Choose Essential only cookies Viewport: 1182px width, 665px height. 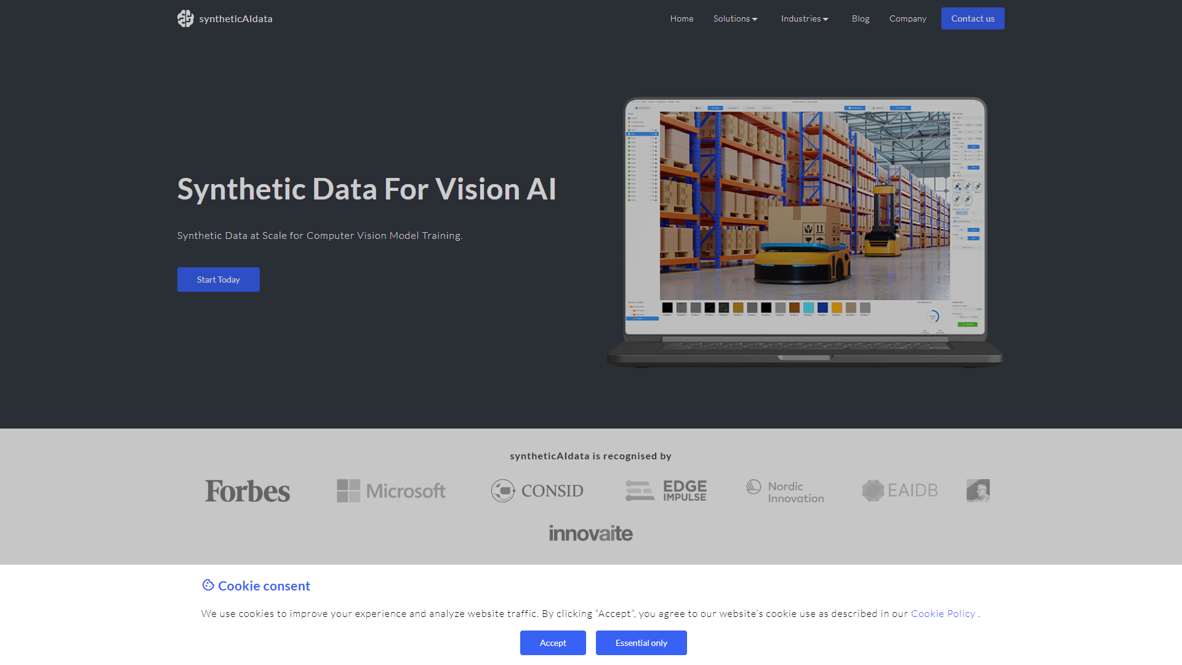641,643
